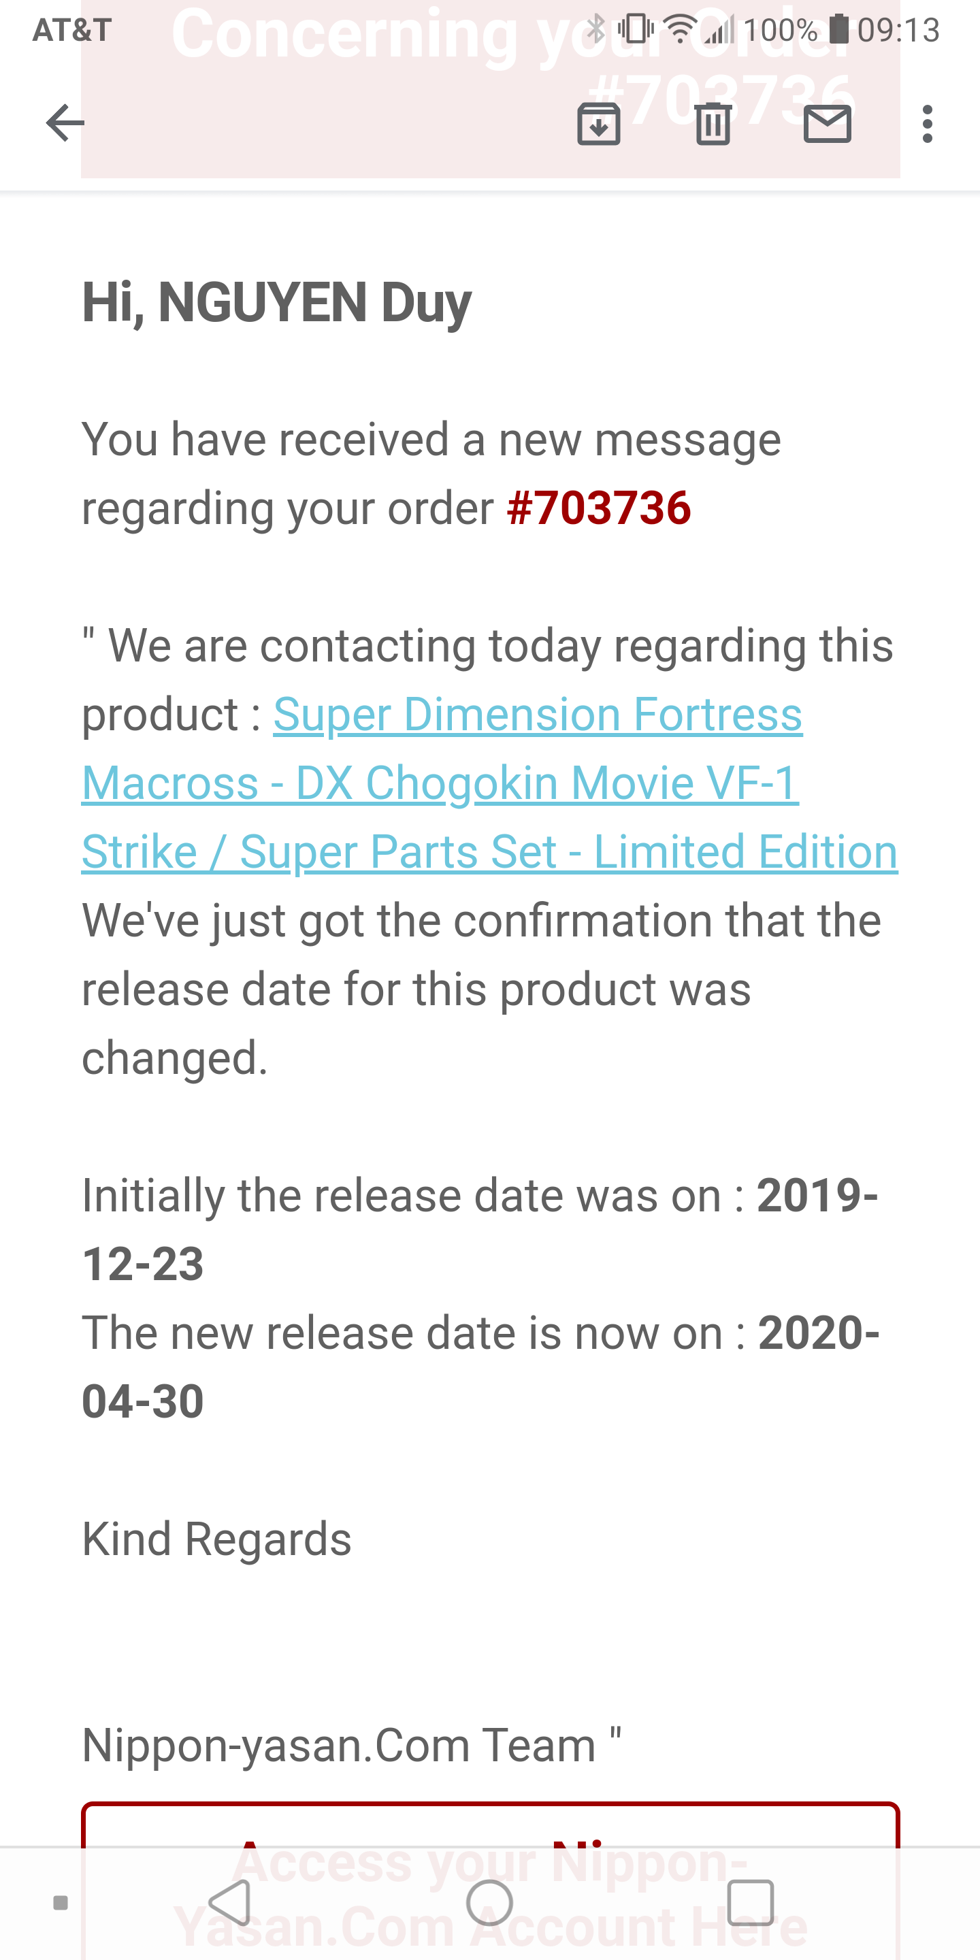Tap the Hi, NGUYEN Duy greeting heading
Image resolution: width=980 pixels, height=1960 pixels.
point(277,303)
